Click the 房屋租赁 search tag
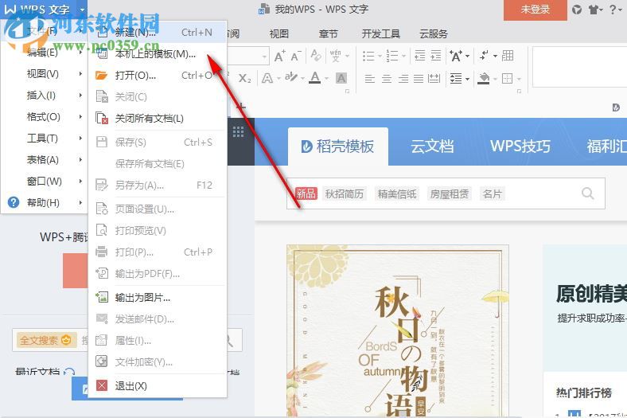This screenshot has width=627, height=418. (x=449, y=194)
